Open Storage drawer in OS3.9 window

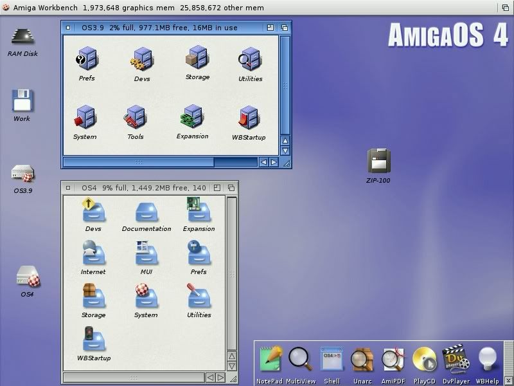click(197, 62)
